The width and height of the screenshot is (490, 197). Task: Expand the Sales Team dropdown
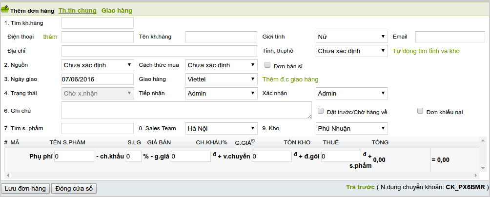tap(222, 129)
